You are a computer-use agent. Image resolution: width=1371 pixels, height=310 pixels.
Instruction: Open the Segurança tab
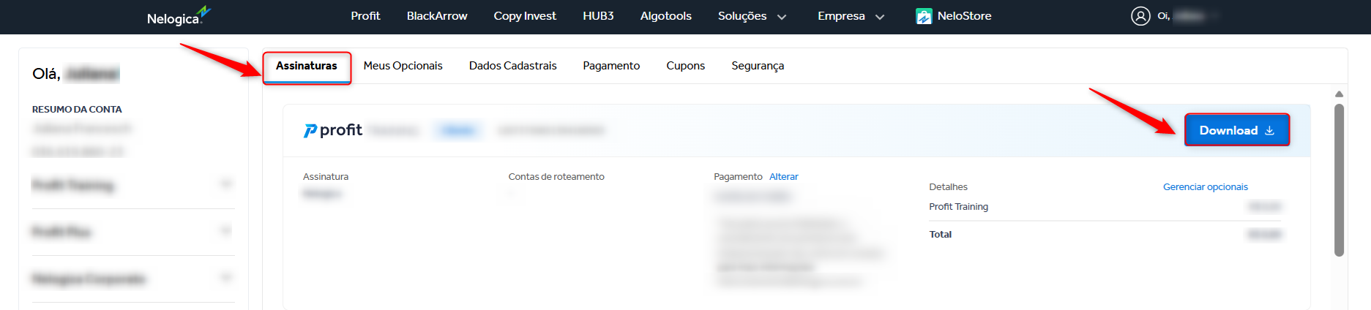coord(758,66)
